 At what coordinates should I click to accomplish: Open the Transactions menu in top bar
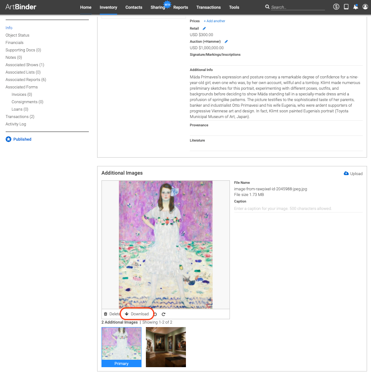coord(209,7)
